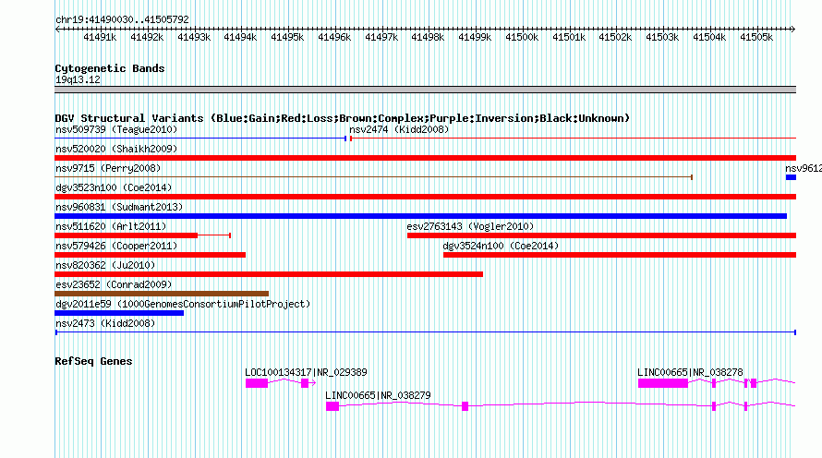The width and height of the screenshot is (822, 458).
Task: Select the LINC00665 NR_038279 first exon block
Action: coord(332,406)
